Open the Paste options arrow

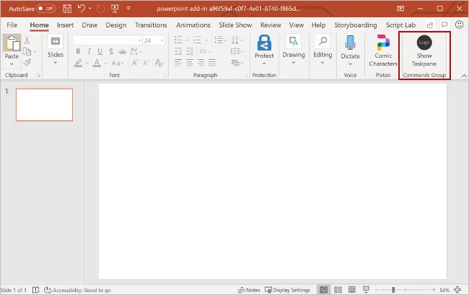coord(12,64)
